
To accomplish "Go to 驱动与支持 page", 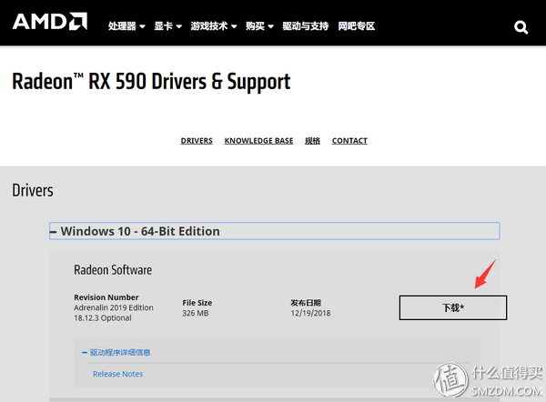I will [306, 26].
